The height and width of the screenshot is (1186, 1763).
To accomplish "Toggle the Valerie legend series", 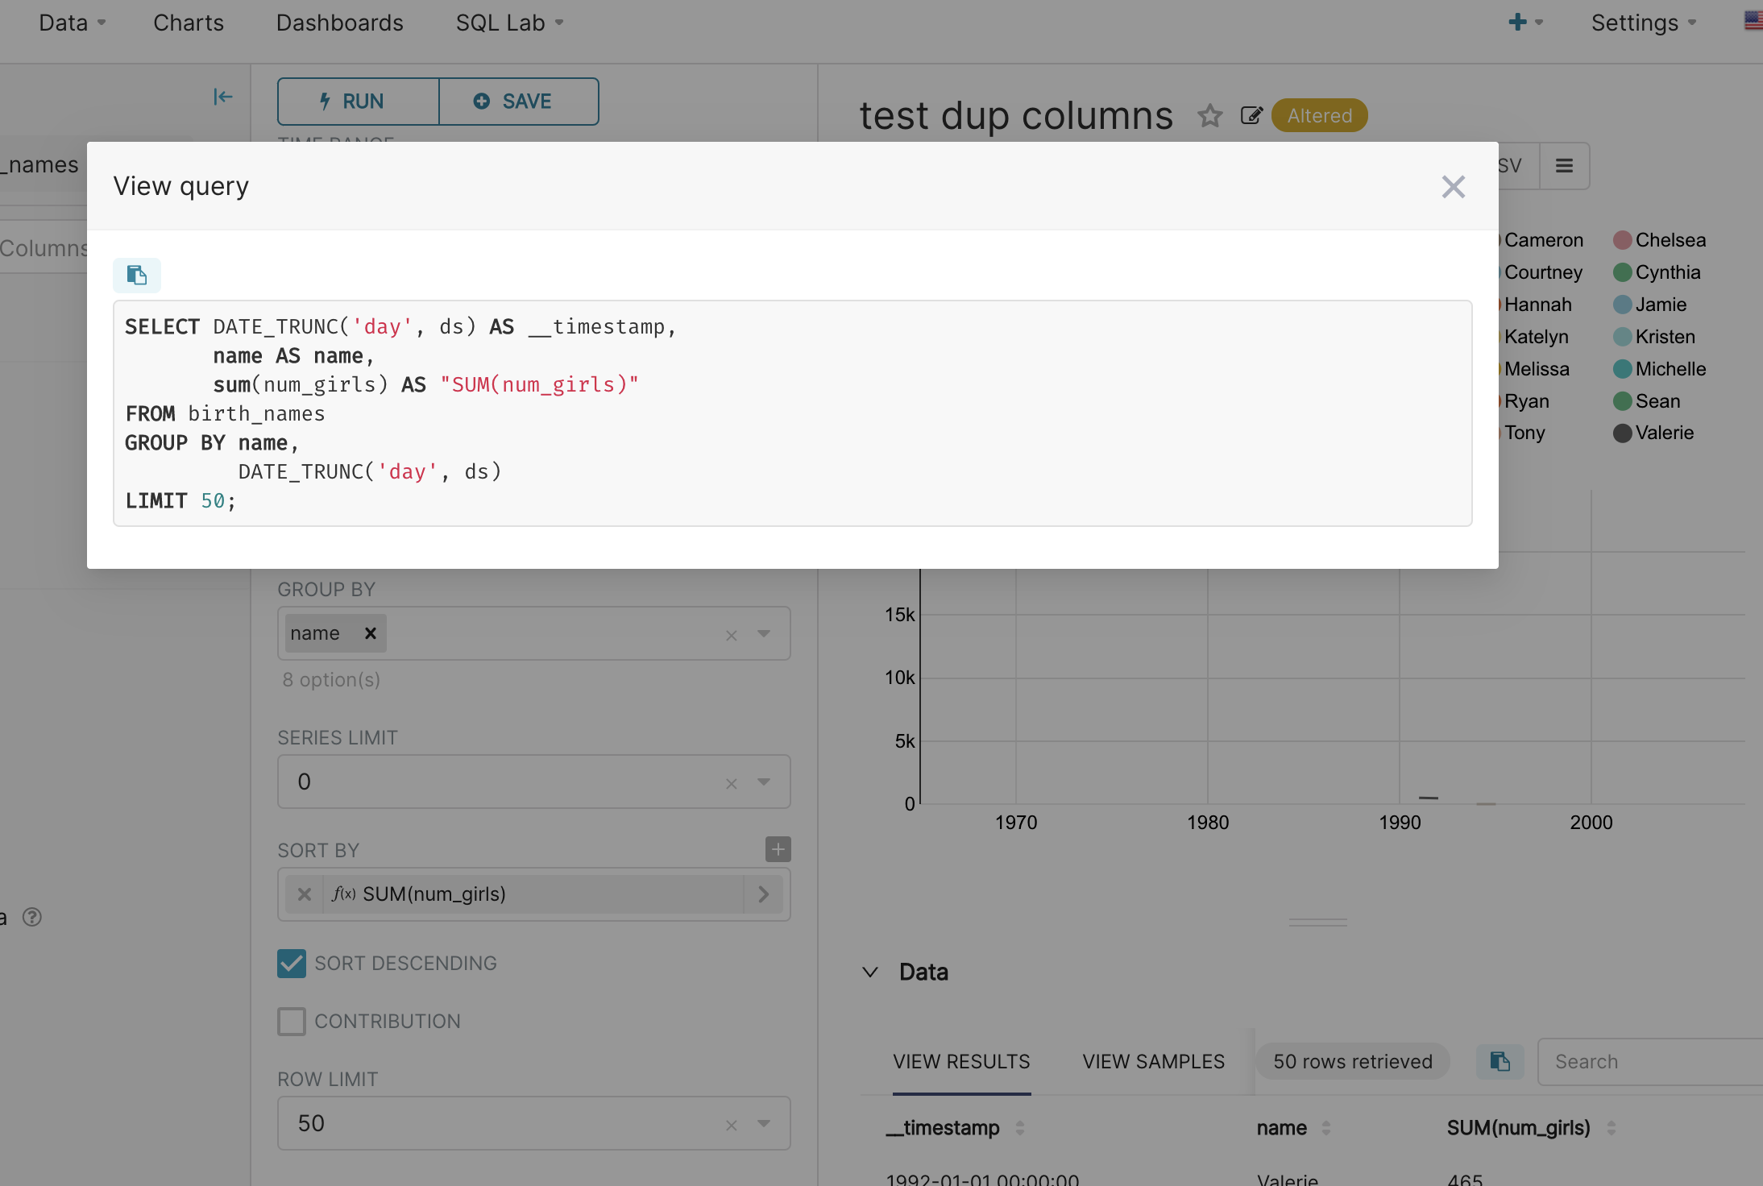I will tap(1663, 433).
